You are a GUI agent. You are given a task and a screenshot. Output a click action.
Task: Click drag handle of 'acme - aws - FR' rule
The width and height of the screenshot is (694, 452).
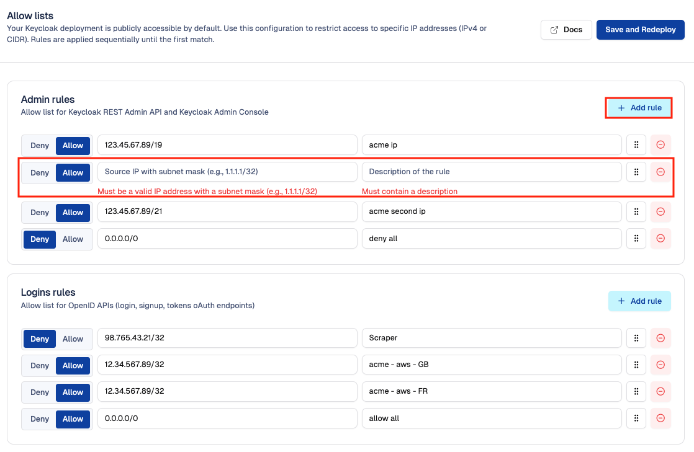(636, 392)
